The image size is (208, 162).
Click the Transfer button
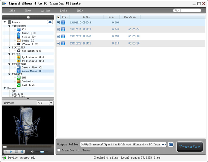(190, 147)
